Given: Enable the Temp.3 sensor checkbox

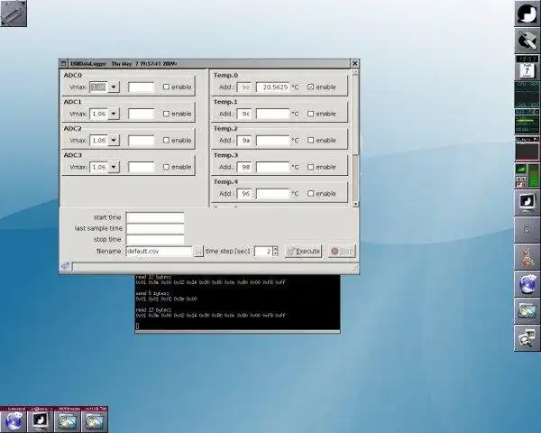Looking at the screenshot, I should click(310, 167).
